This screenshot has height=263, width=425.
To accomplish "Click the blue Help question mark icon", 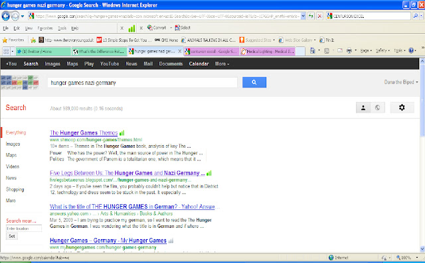I will pyautogui.click(x=411, y=50).
